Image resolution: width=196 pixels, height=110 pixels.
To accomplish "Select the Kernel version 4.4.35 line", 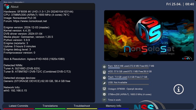I will [x=17, y=30].
